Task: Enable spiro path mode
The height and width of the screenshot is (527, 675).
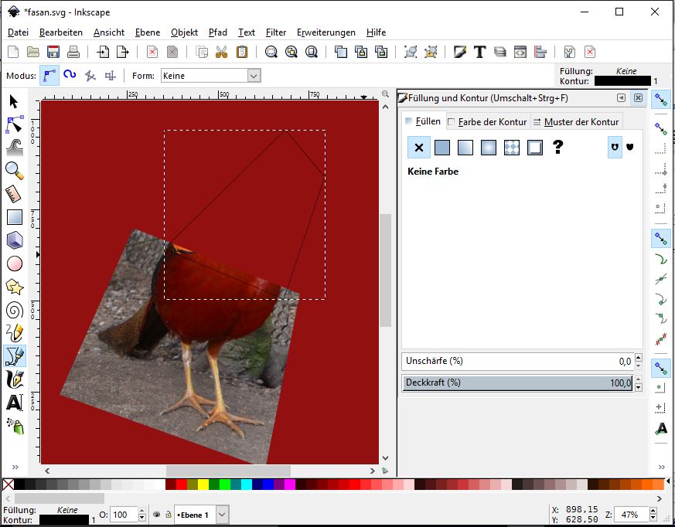Action: (70, 75)
